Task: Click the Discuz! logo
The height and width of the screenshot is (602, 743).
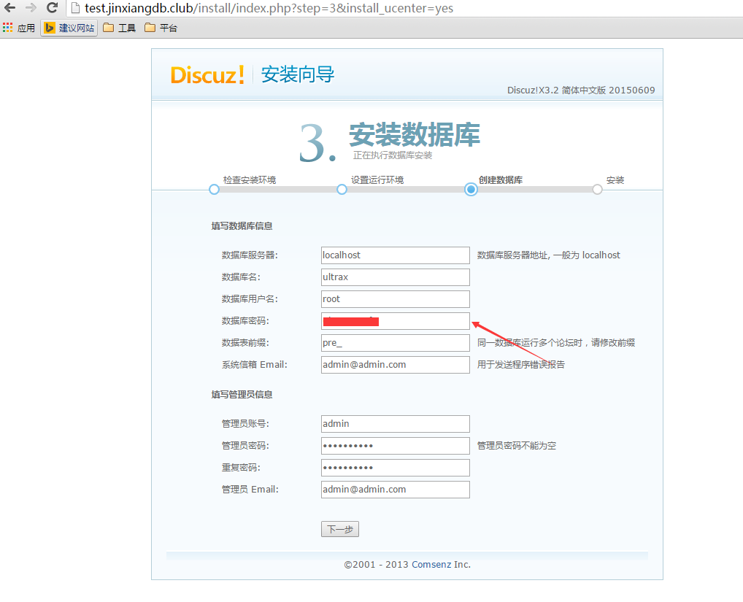Action: click(x=207, y=74)
